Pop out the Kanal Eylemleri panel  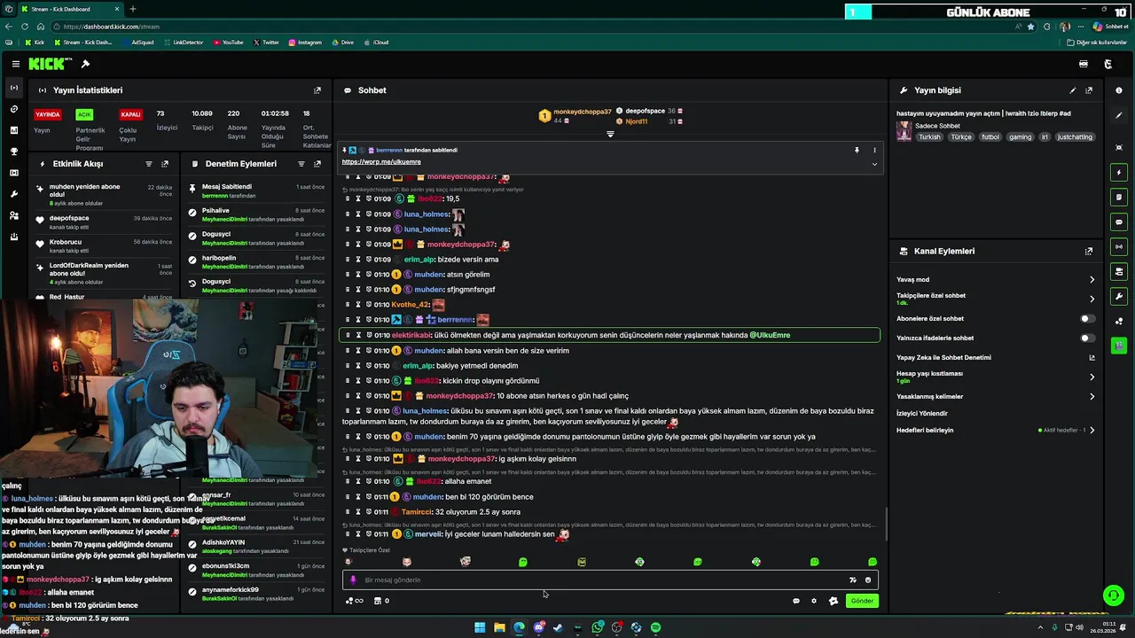point(1089,252)
